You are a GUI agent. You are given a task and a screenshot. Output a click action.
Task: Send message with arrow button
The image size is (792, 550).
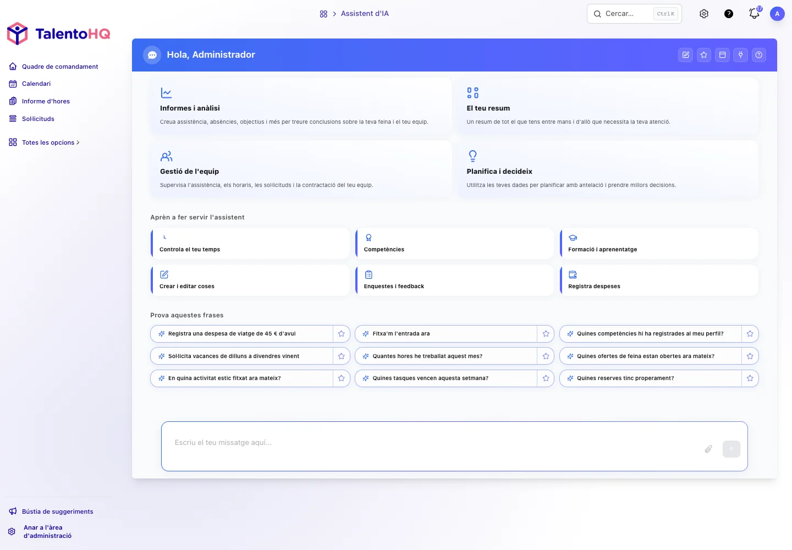pyautogui.click(x=732, y=449)
